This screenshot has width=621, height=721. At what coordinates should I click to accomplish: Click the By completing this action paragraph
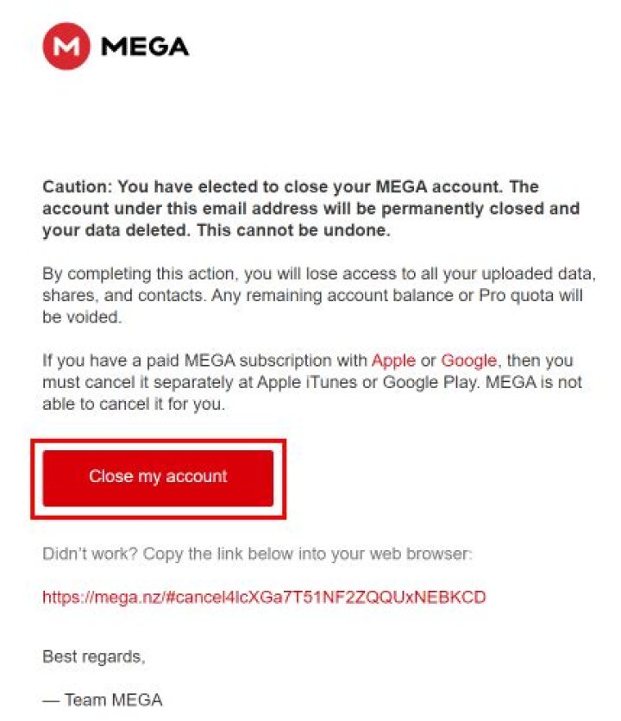point(319,295)
